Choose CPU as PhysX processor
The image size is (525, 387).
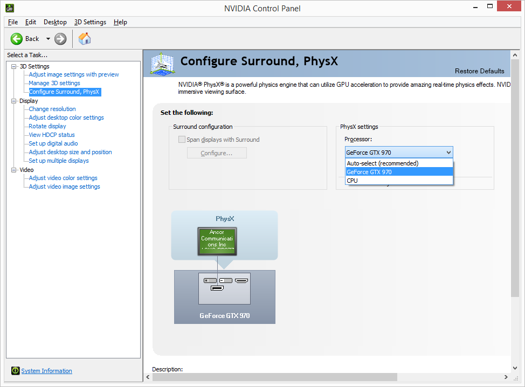[399, 181]
